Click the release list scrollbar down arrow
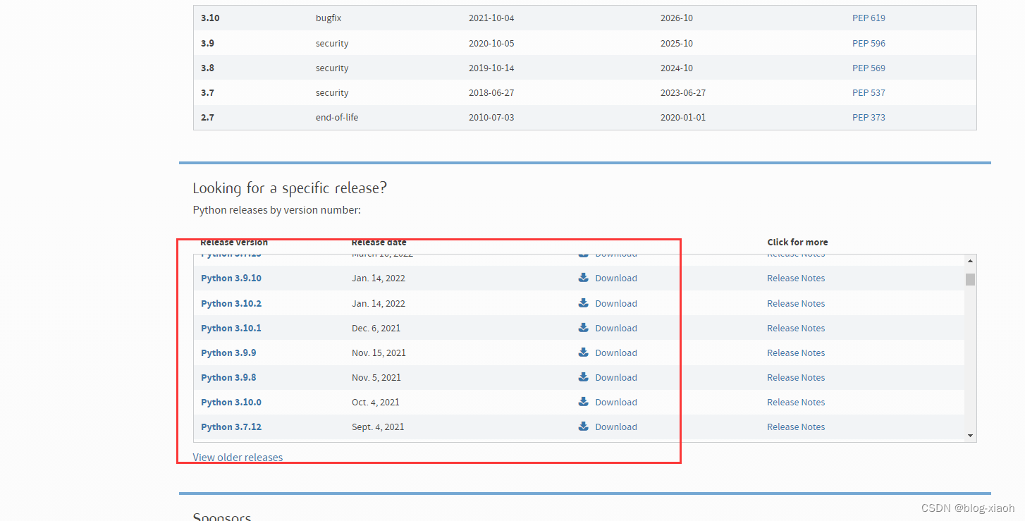The width and height of the screenshot is (1025, 521). 971,436
